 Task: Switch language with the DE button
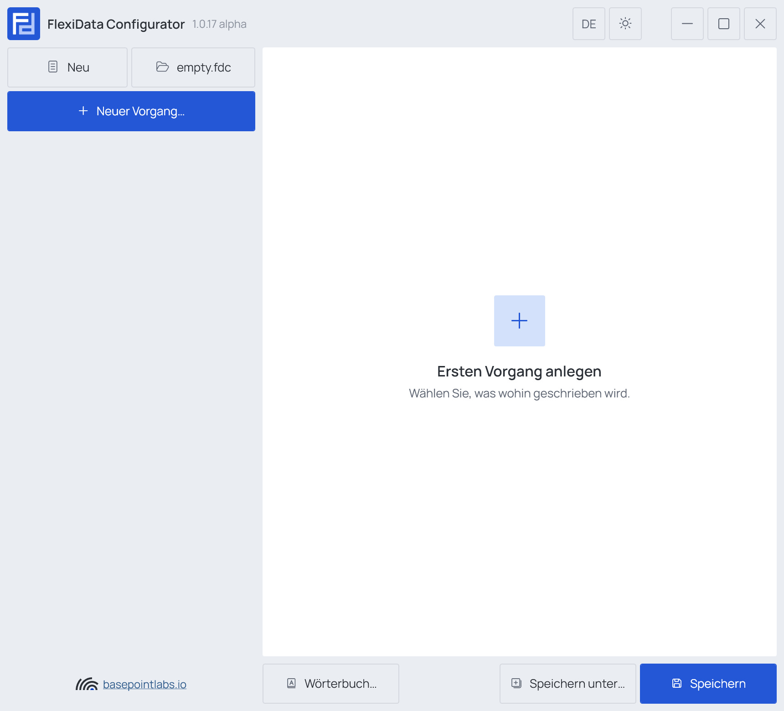[x=589, y=24]
